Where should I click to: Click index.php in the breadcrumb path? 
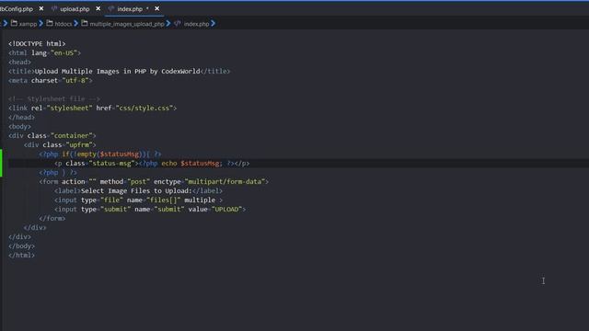tap(196, 24)
